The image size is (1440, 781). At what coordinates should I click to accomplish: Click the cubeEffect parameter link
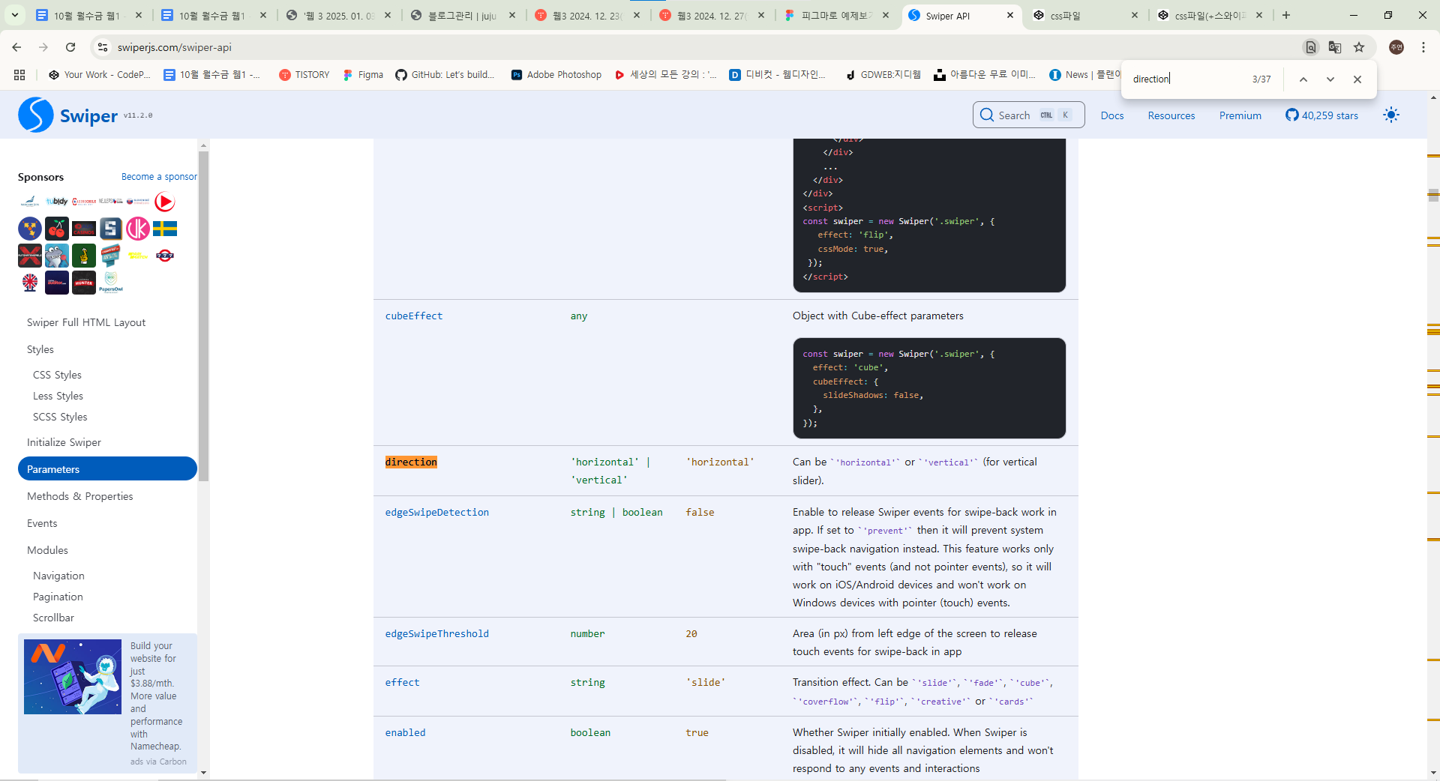pos(414,316)
